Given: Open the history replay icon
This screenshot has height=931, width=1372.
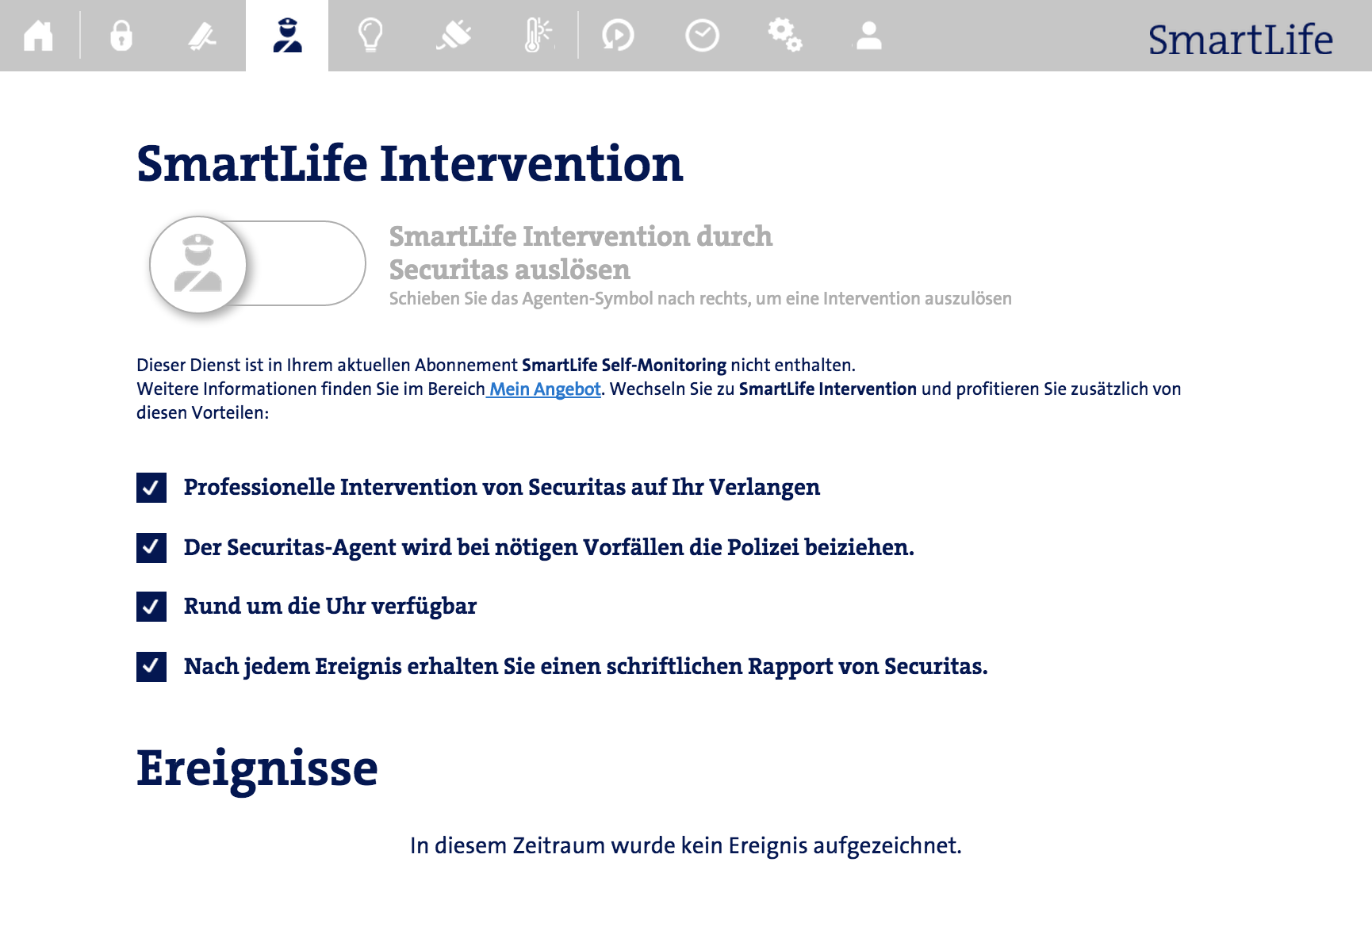Looking at the screenshot, I should pos(618,36).
